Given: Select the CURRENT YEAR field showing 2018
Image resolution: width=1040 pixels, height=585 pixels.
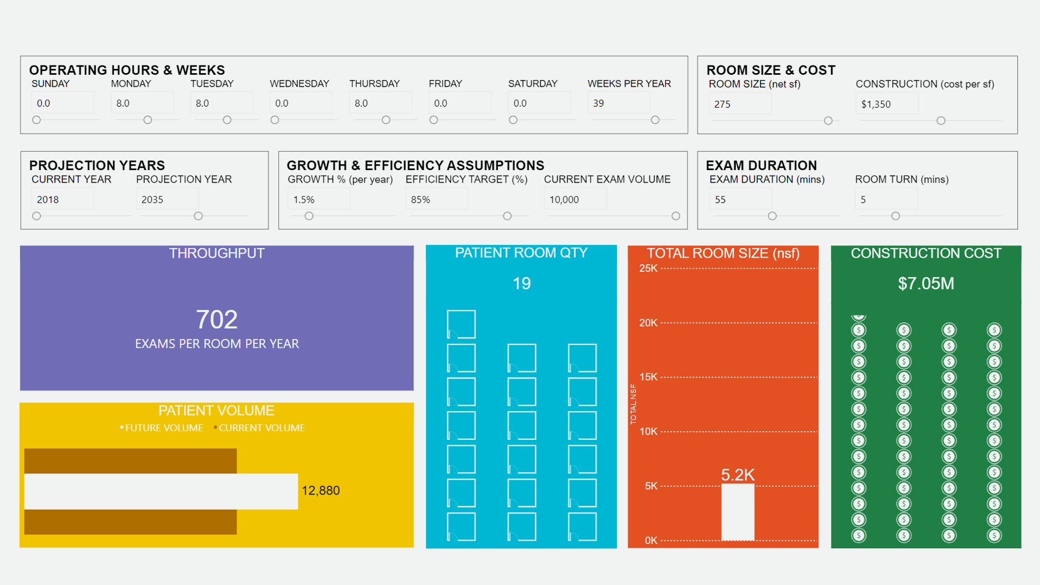Looking at the screenshot, I should pos(62,199).
